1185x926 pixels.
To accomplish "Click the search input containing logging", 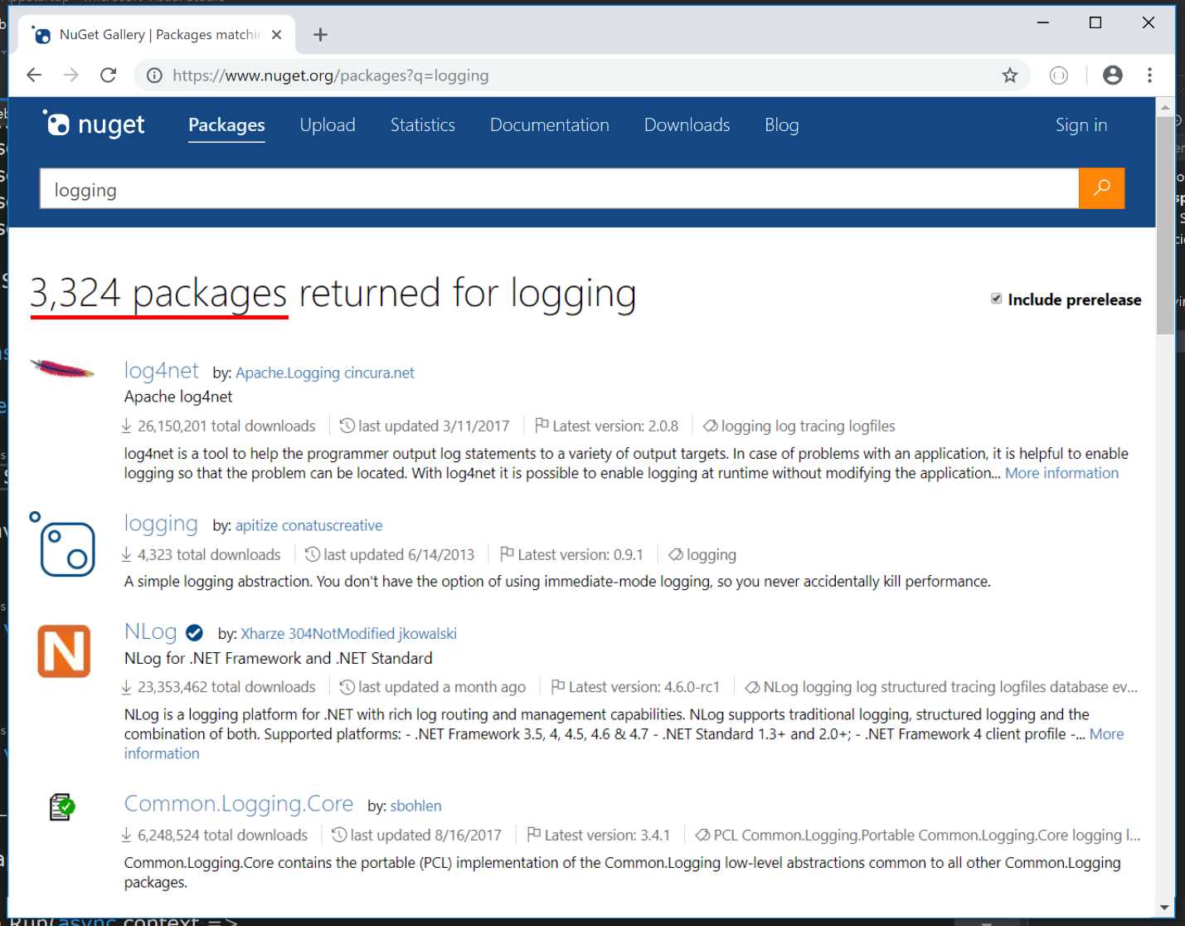I will 556,189.
